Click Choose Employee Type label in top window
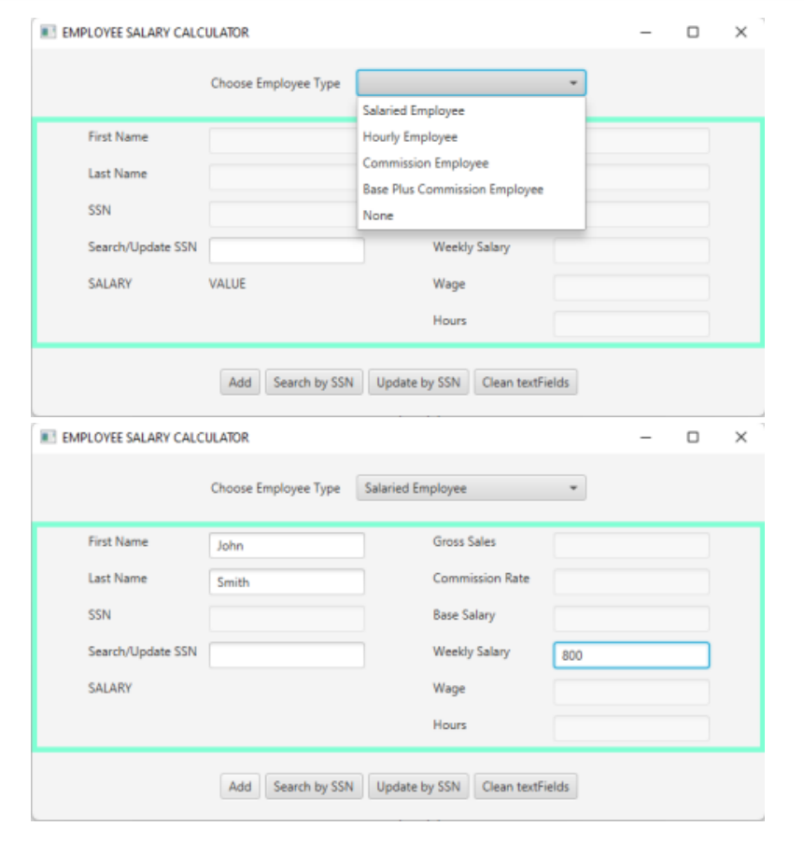804x854 pixels. [x=275, y=83]
